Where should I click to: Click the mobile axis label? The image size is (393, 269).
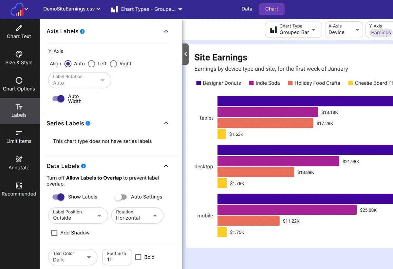click(x=205, y=216)
